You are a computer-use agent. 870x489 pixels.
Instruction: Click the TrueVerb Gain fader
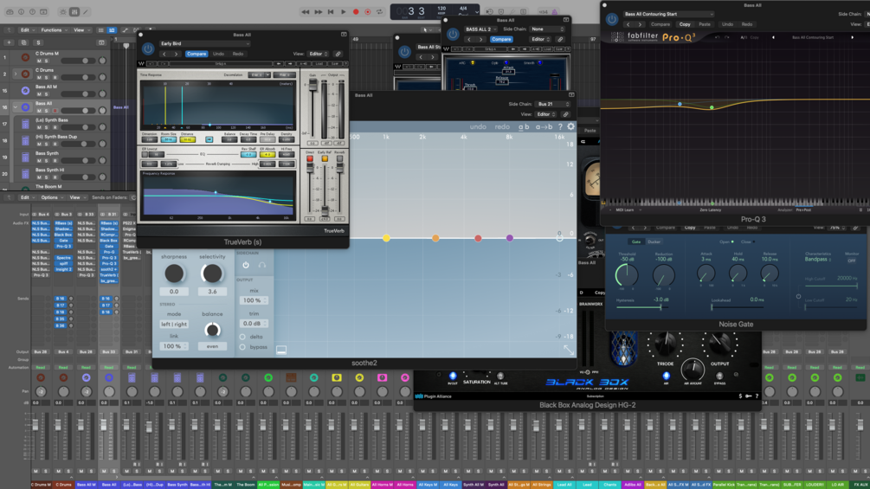(313, 85)
